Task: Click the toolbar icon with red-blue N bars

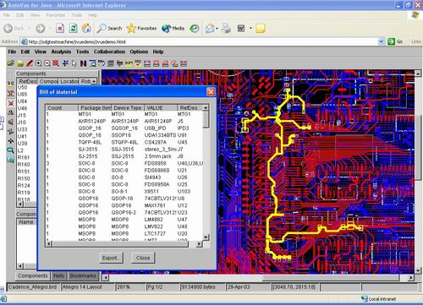Action: [x=83, y=63]
